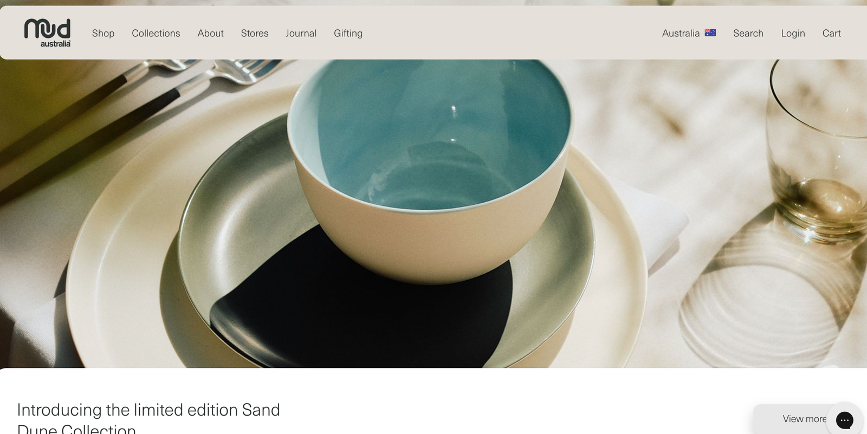Expand the Australia region selector
Image resolution: width=867 pixels, height=434 pixels.
pos(689,33)
